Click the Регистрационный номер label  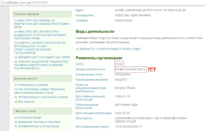[92, 127]
